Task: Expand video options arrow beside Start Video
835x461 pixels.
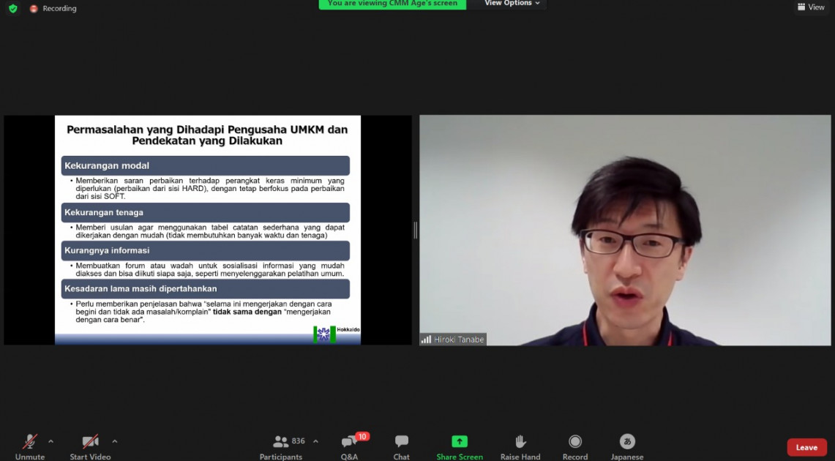Action: tap(115, 441)
